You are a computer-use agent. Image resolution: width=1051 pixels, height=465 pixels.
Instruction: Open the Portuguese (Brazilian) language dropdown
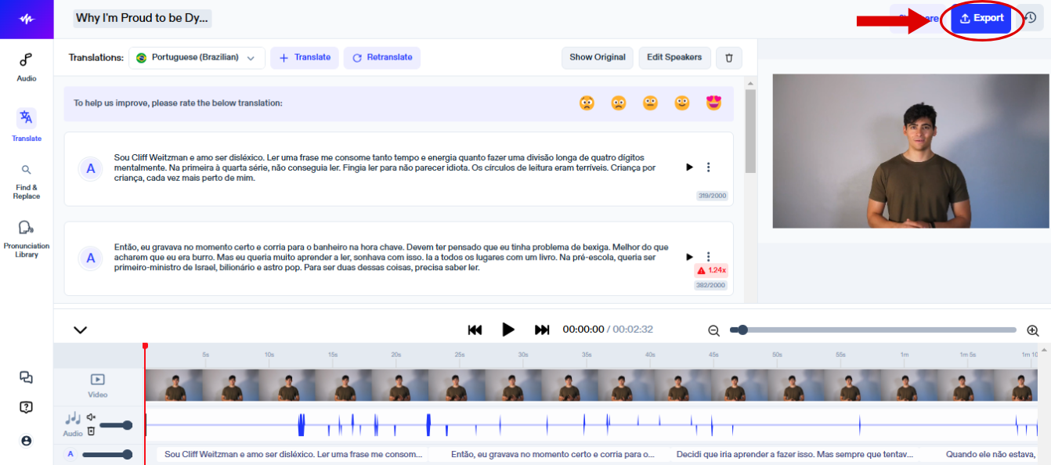(x=197, y=58)
